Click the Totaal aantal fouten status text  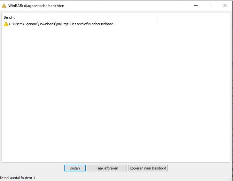(18, 178)
